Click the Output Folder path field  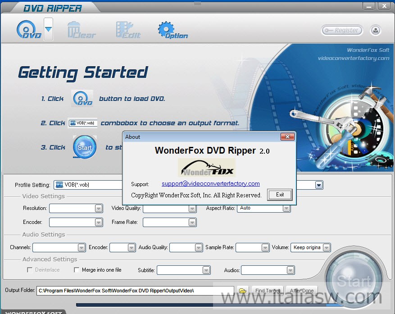pyautogui.click(x=135, y=291)
